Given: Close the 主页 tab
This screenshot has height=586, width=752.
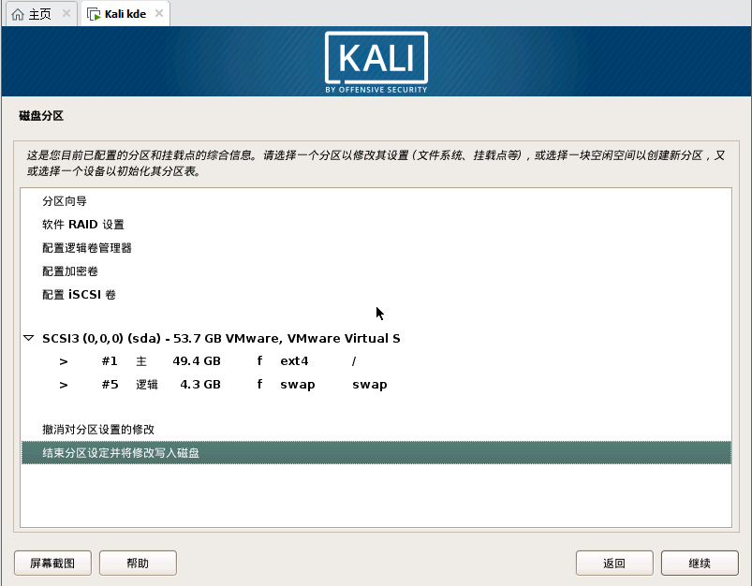Looking at the screenshot, I should 66,13.
